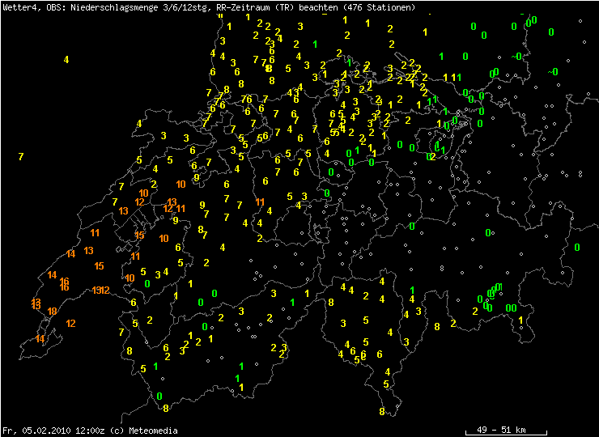Viewport: 599px width, 437px height.
Task: Select the yellow 8 at Ticino's southern tip
Action: [381, 412]
